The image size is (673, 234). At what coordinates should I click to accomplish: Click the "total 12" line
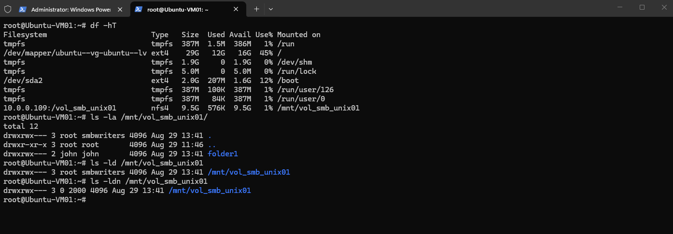[21, 126]
